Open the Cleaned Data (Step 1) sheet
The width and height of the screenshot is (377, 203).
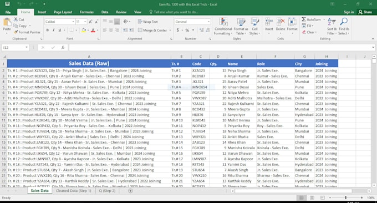pos(73,191)
